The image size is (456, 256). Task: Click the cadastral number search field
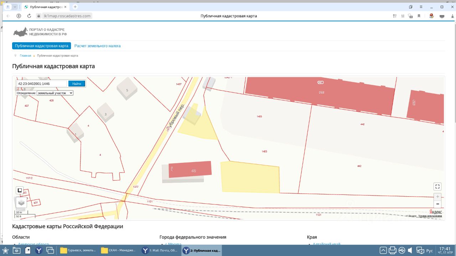tap(42, 84)
